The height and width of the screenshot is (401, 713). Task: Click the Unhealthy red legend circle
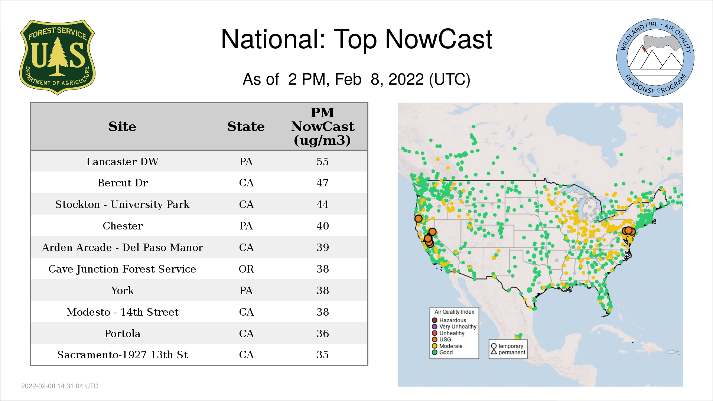point(434,333)
